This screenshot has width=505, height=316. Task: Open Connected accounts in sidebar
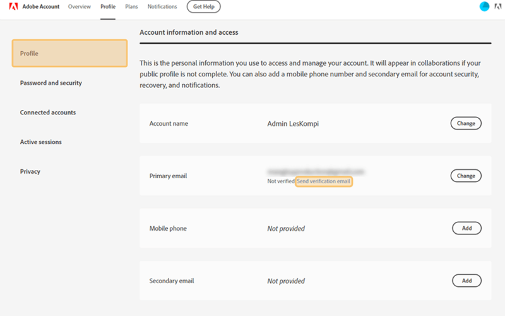48,112
